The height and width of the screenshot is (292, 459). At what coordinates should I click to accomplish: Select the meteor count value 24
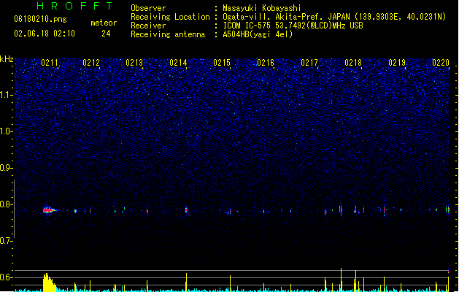point(106,34)
